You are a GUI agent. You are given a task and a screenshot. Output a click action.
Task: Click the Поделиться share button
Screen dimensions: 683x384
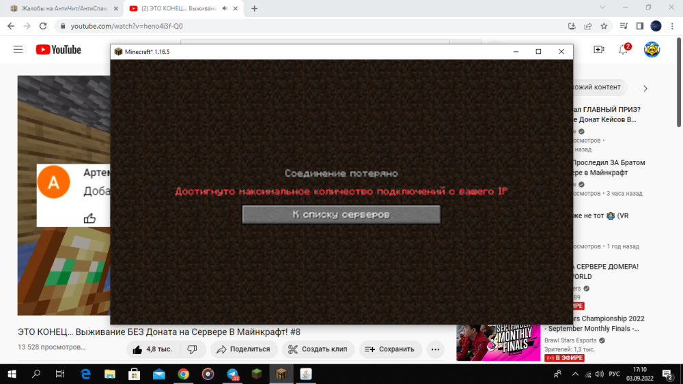tap(244, 349)
